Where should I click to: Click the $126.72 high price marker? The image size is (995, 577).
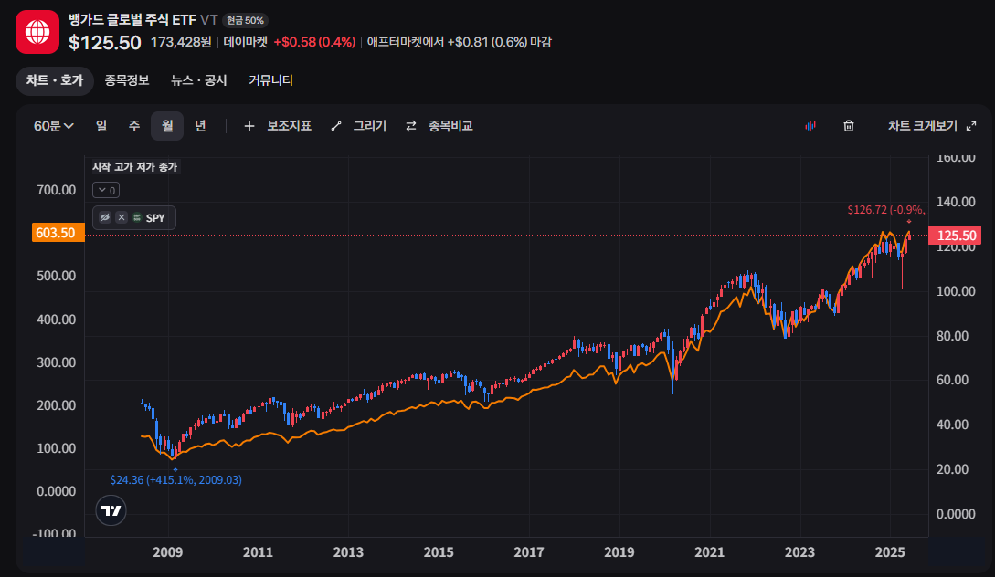[886, 210]
